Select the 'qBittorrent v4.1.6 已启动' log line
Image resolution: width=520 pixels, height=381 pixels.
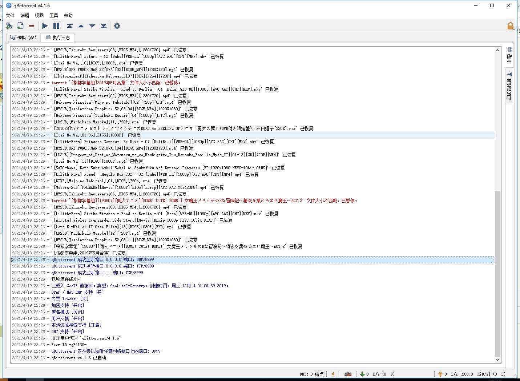pos(253,358)
